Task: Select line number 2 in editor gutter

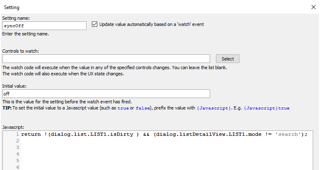Action: (x=18, y=141)
